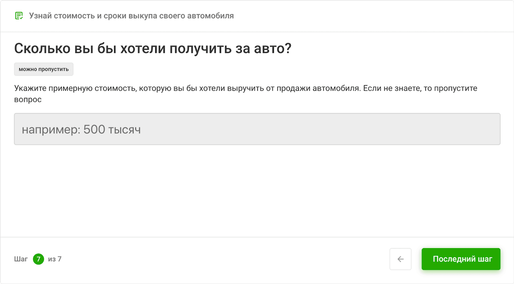Click the "можно пропустить" badge

(x=44, y=69)
